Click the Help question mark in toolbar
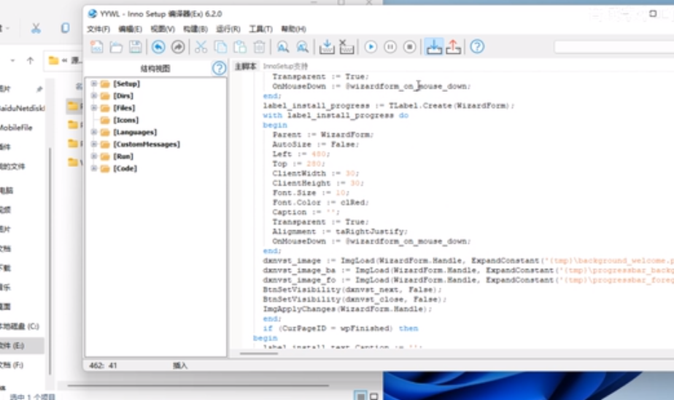Viewport: 674px width, 400px height. point(477,47)
